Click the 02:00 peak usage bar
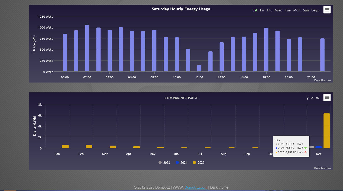The image size is (343, 191). point(87,48)
